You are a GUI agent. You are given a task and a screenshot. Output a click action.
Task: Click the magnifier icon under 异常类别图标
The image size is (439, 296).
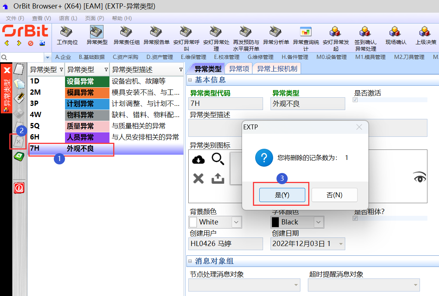tap(218, 160)
